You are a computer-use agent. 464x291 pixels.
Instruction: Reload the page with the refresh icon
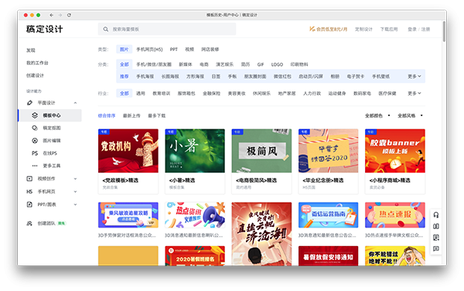(69, 15)
